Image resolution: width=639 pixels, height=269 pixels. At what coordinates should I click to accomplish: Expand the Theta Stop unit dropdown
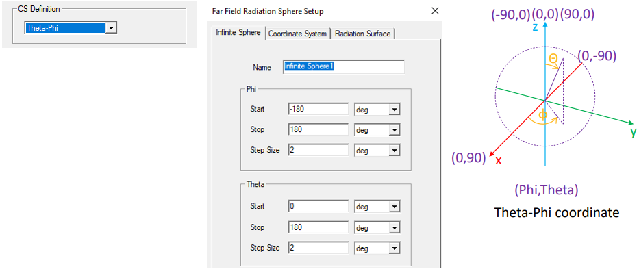point(377,227)
